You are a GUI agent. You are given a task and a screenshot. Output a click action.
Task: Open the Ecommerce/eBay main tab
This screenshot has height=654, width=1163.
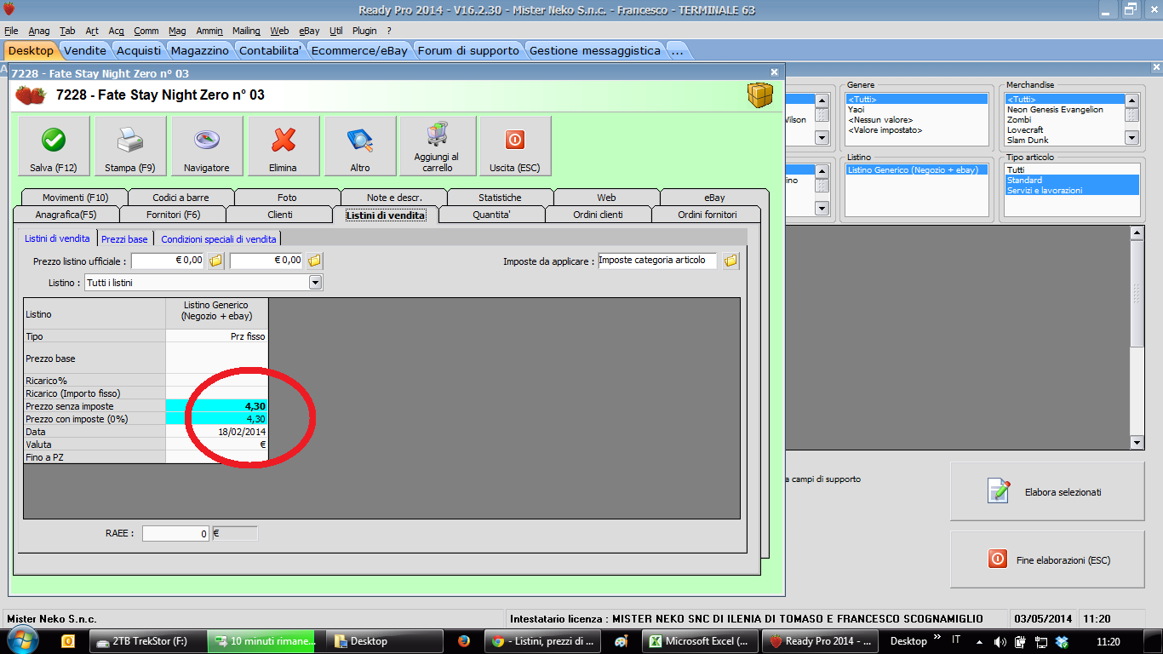(359, 50)
